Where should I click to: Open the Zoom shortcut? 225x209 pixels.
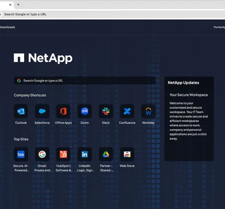point(85,111)
